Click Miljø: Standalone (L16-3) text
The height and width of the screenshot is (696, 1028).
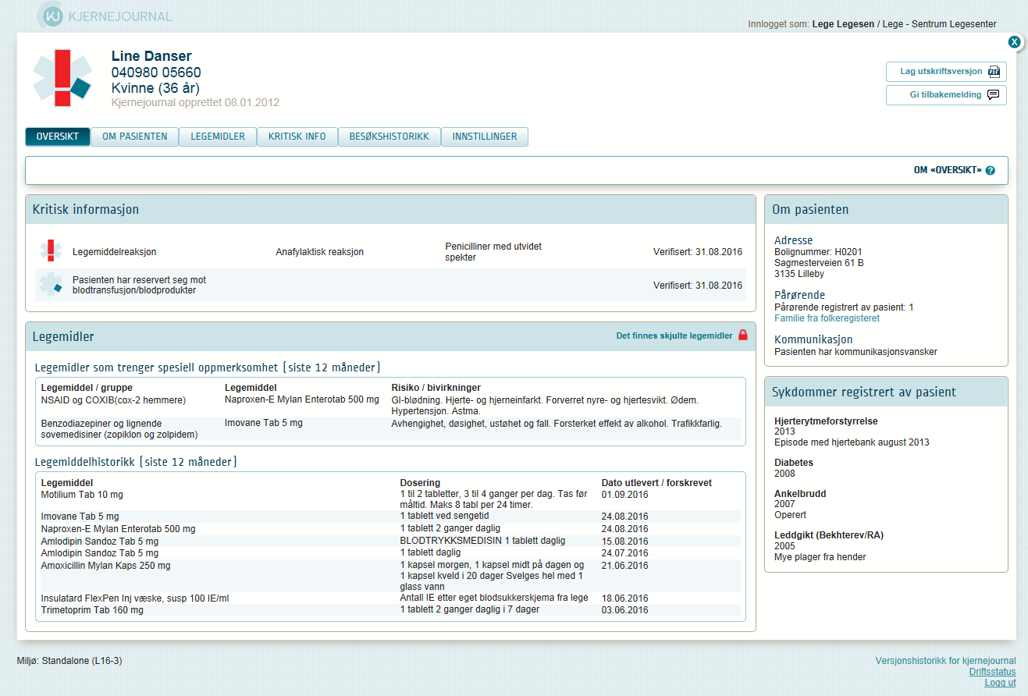[69, 661]
